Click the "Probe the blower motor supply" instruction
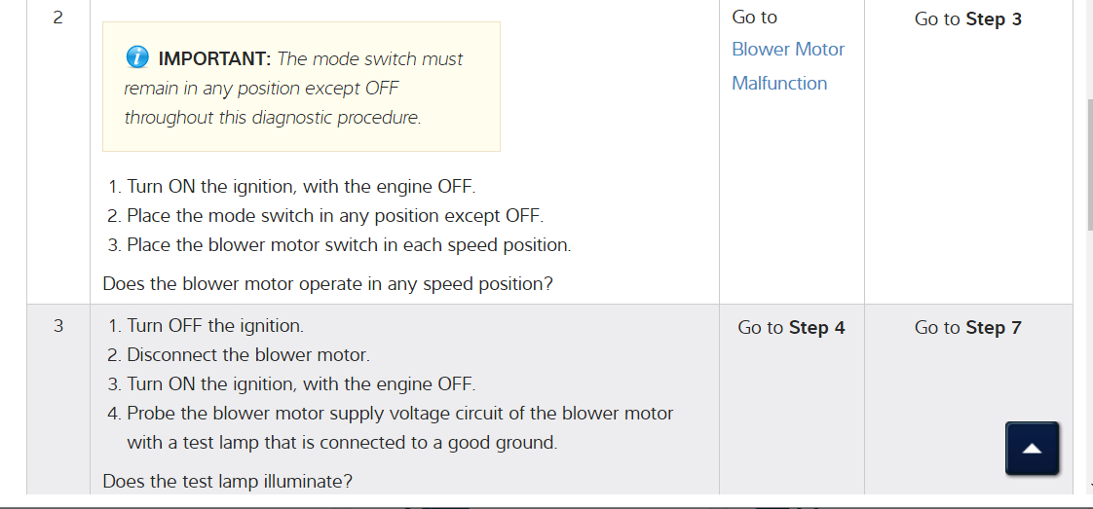 399,414
